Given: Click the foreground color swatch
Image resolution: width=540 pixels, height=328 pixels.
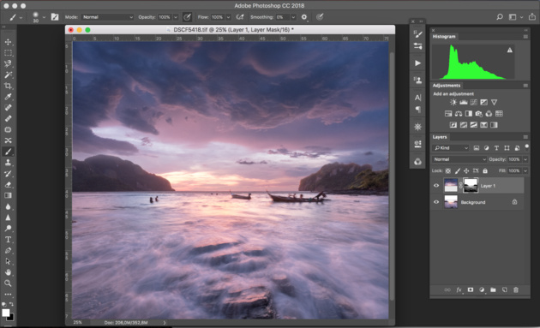Looking at the screenshot, I should point(5,313).
